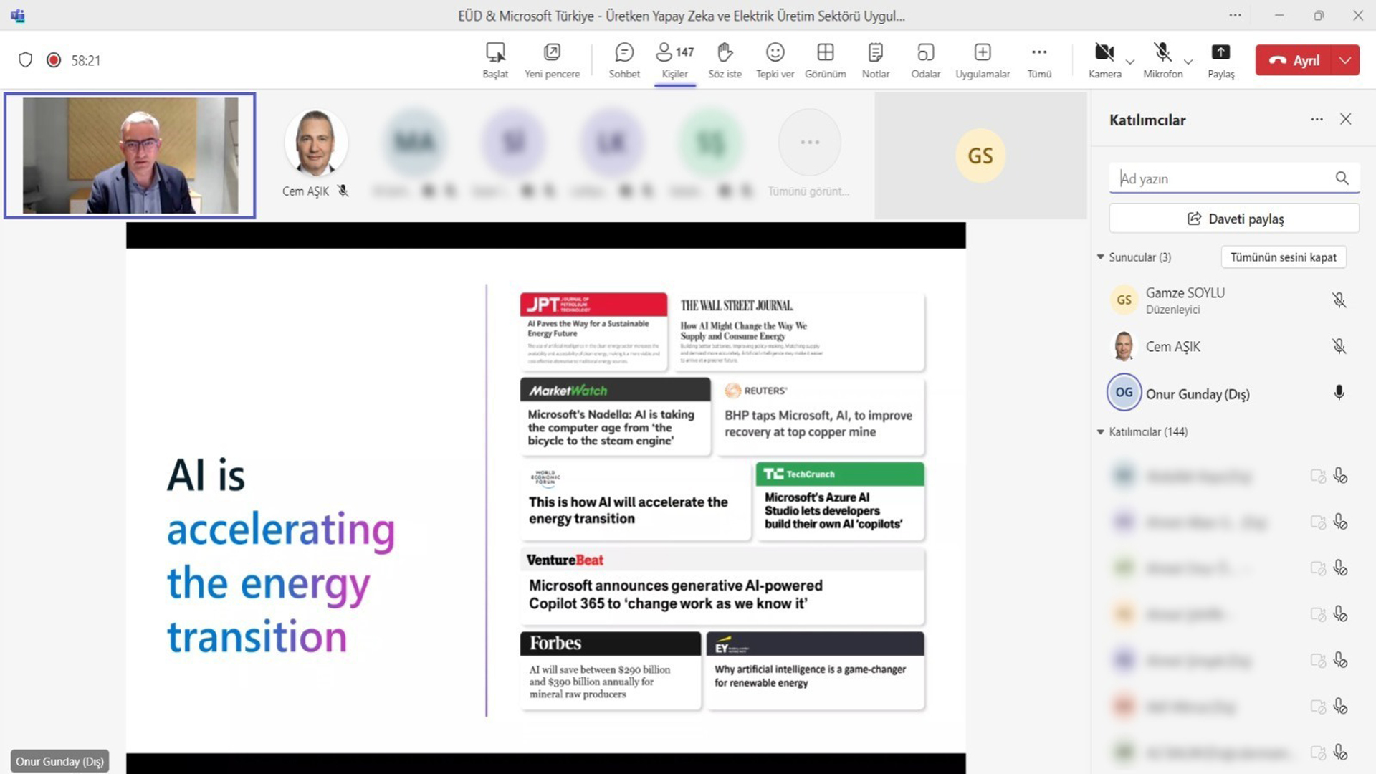This screenshot has width=1376, height=774.
Task: Toggle the Kişiler participants panel
Action: point(674,60)
